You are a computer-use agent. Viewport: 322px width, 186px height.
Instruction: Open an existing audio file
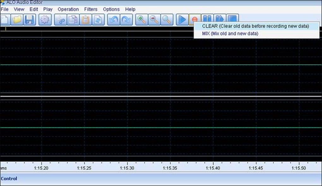pyautogui.click(x=17, y=20)
